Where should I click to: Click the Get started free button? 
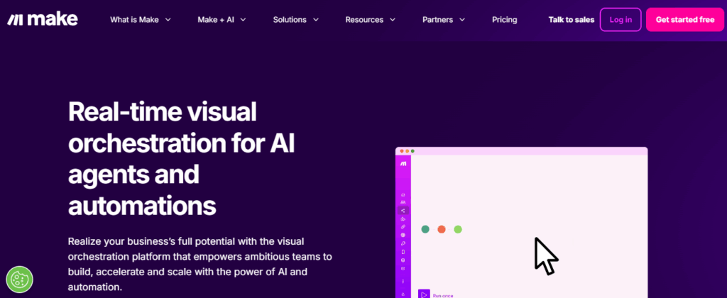[685, 19]
